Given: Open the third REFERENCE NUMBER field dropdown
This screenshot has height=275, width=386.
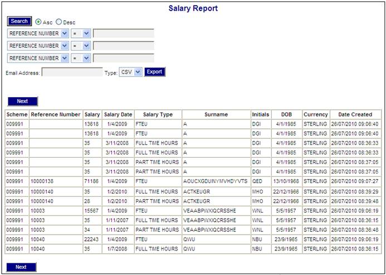Looking at the screenshot, I should (x=38, y=59).
